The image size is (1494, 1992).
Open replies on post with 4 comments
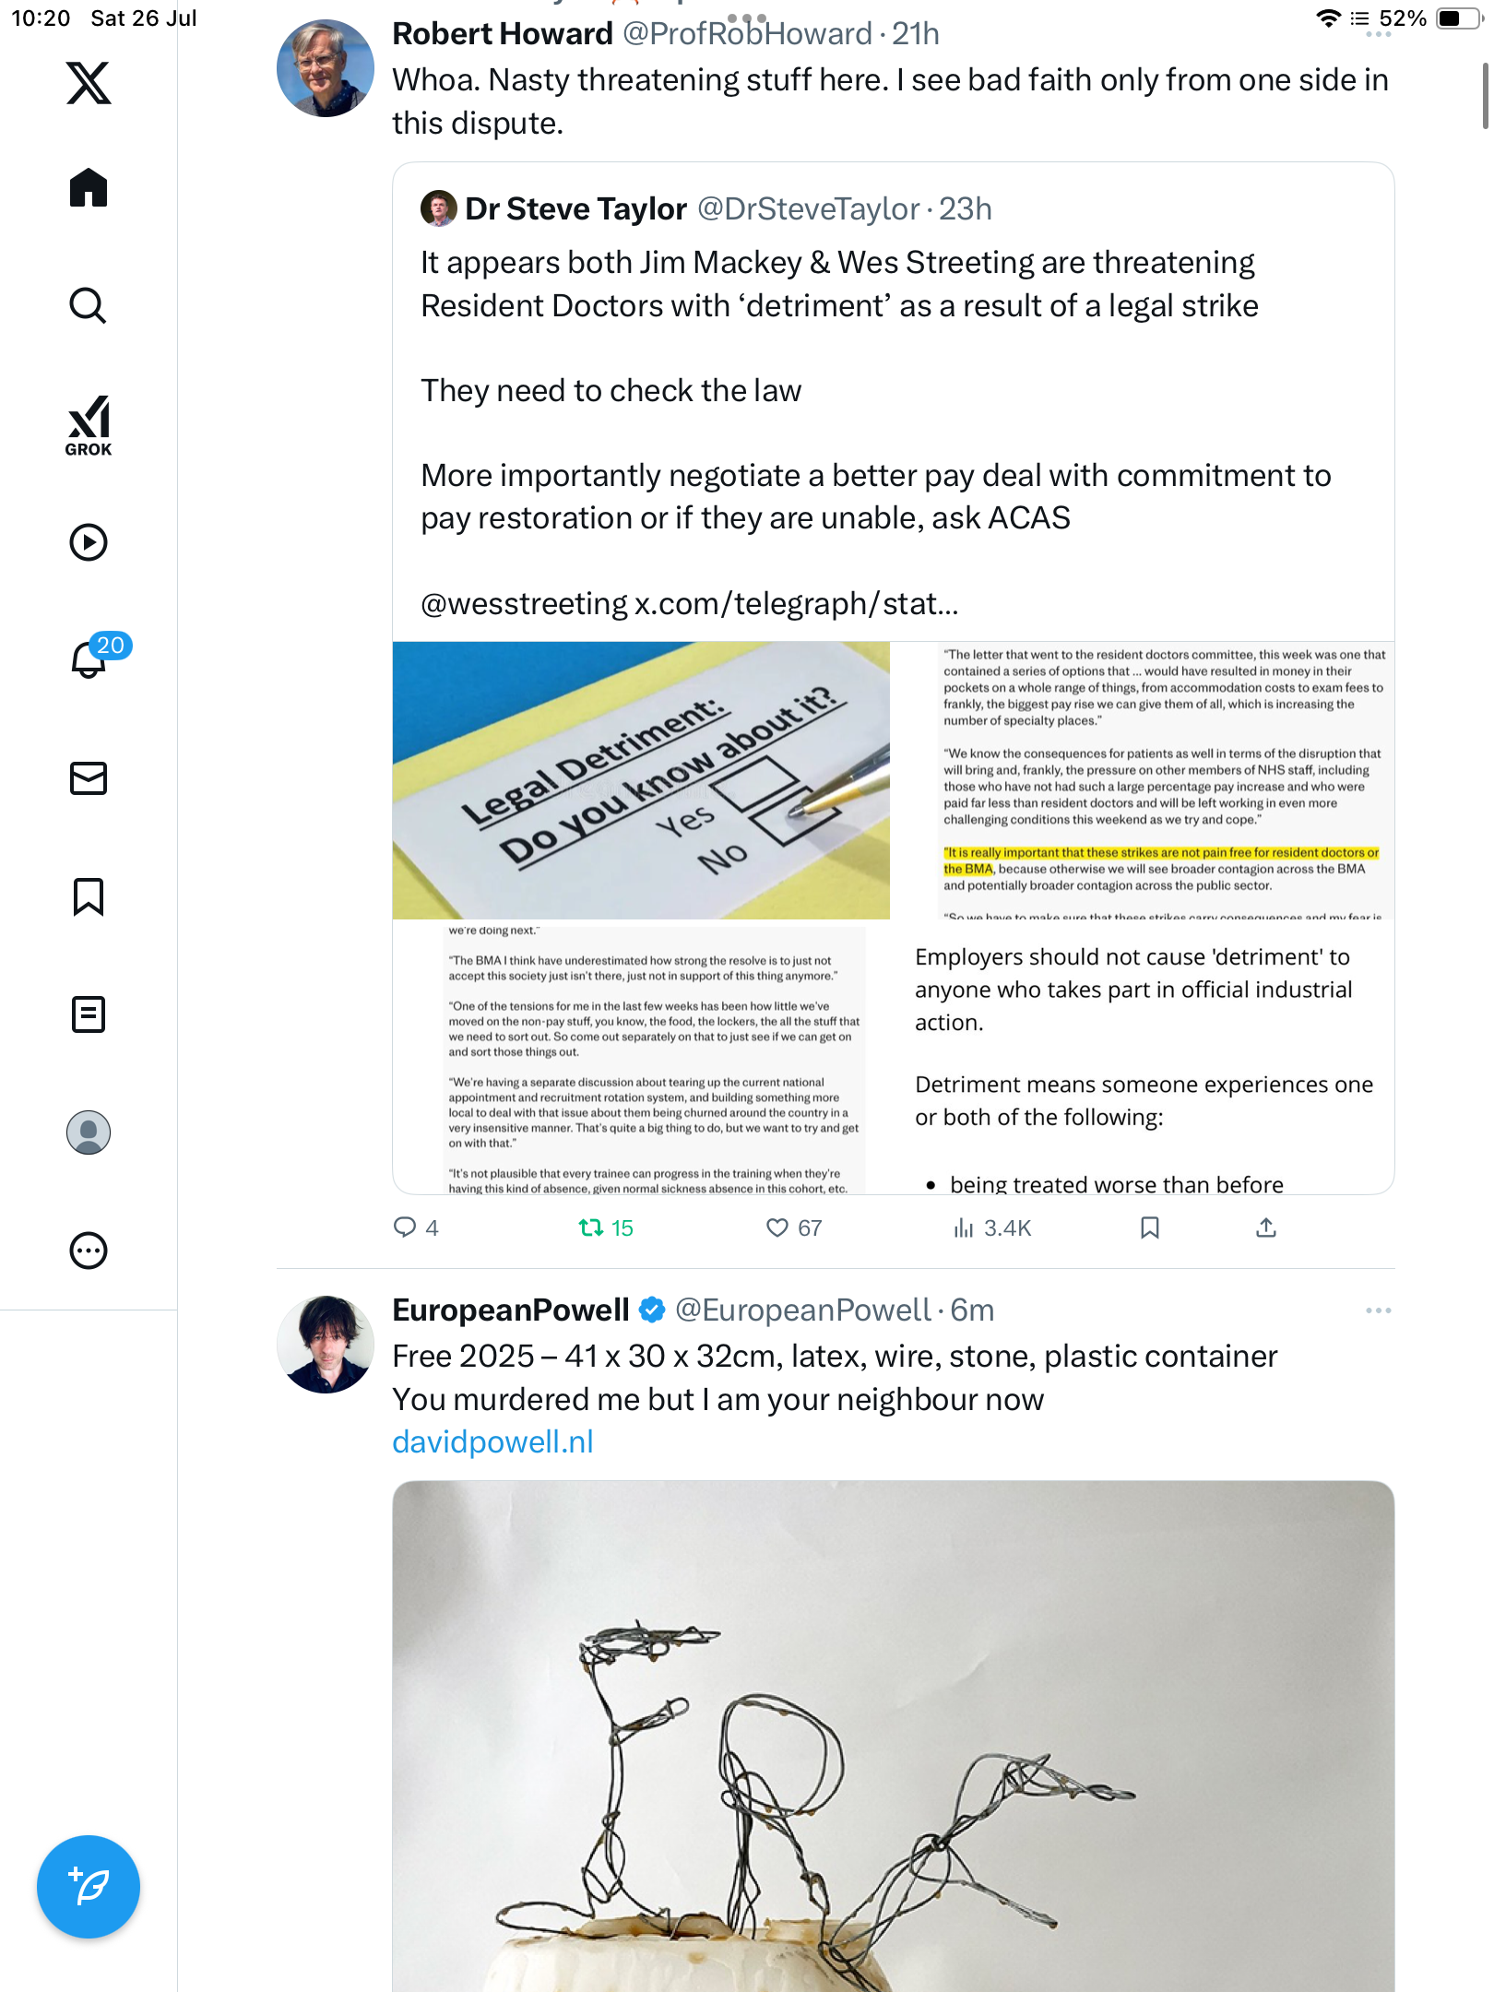(x=416, y=1227)
